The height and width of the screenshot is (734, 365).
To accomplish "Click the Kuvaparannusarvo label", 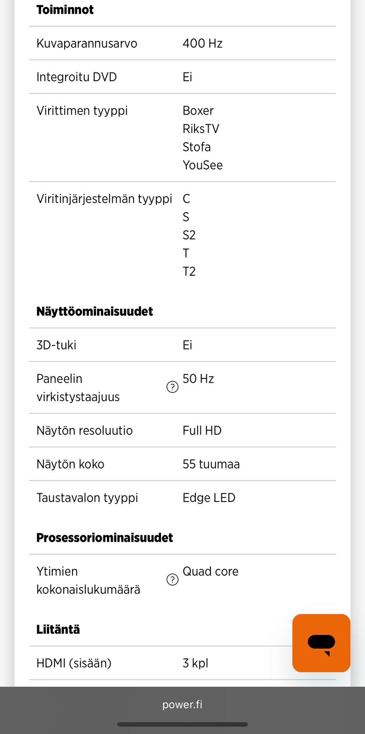I will click(x=87, y=44).
